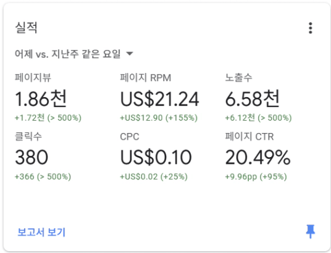Click the CPC value US$0.10

tap(156, 157)
